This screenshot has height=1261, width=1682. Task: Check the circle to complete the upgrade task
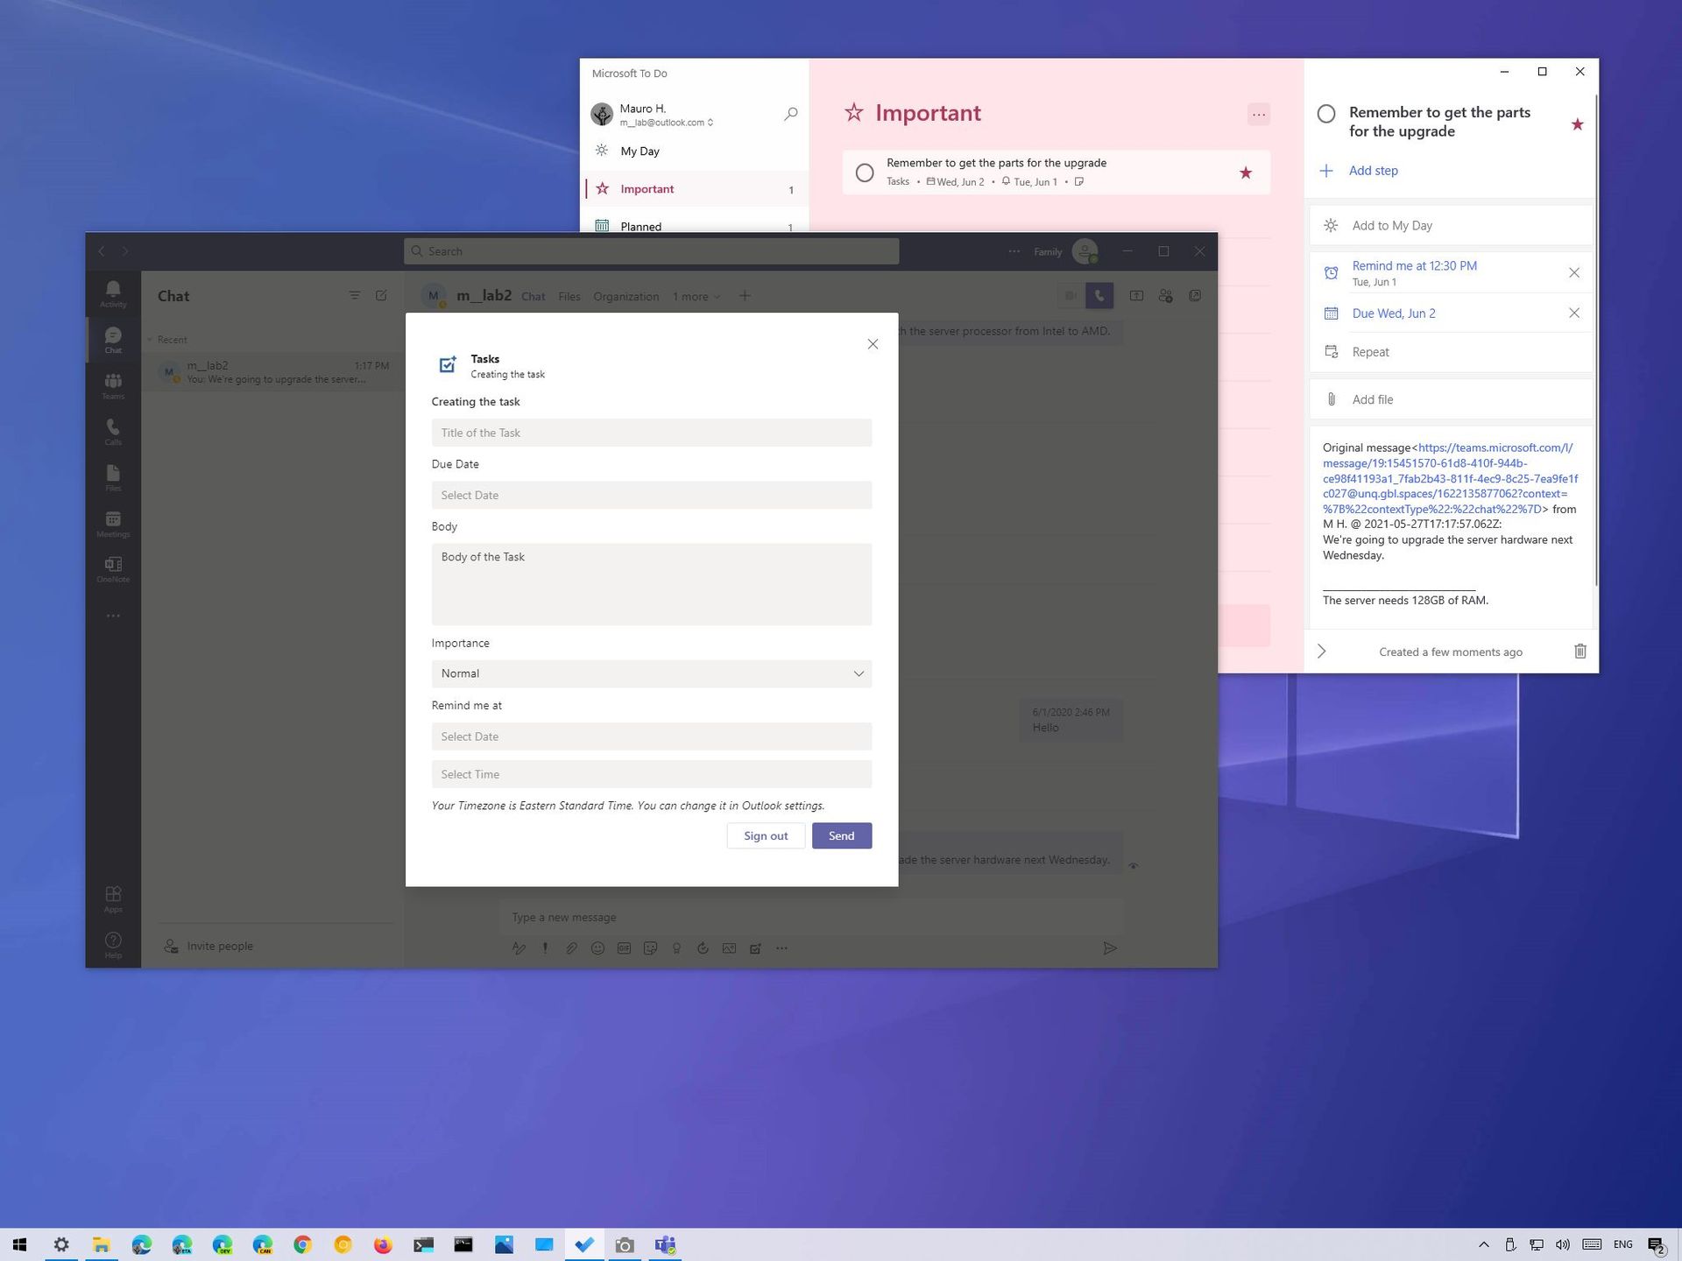[865, 173]
